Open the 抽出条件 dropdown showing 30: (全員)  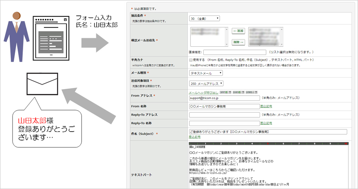coord(204,18)
